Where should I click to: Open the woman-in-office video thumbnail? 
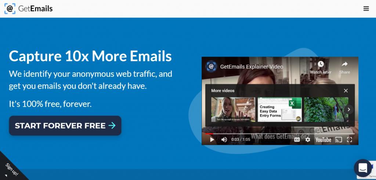click(x=233, y=109)
